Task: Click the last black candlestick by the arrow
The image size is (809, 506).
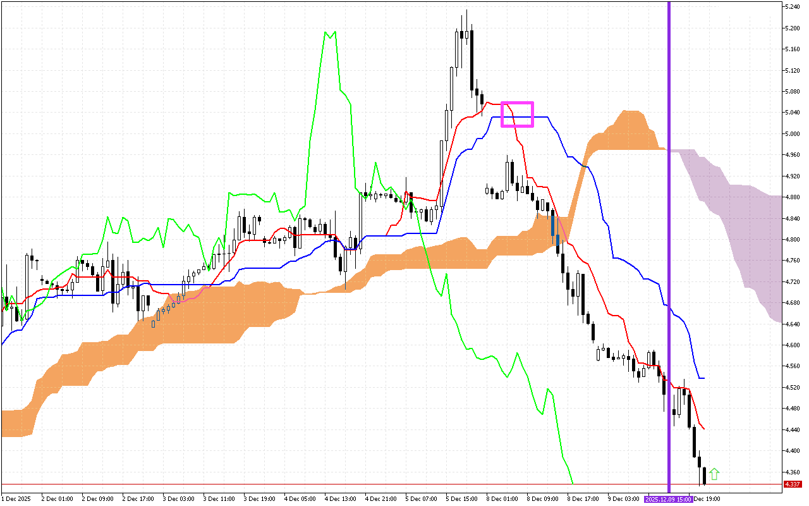Action: 702,476
